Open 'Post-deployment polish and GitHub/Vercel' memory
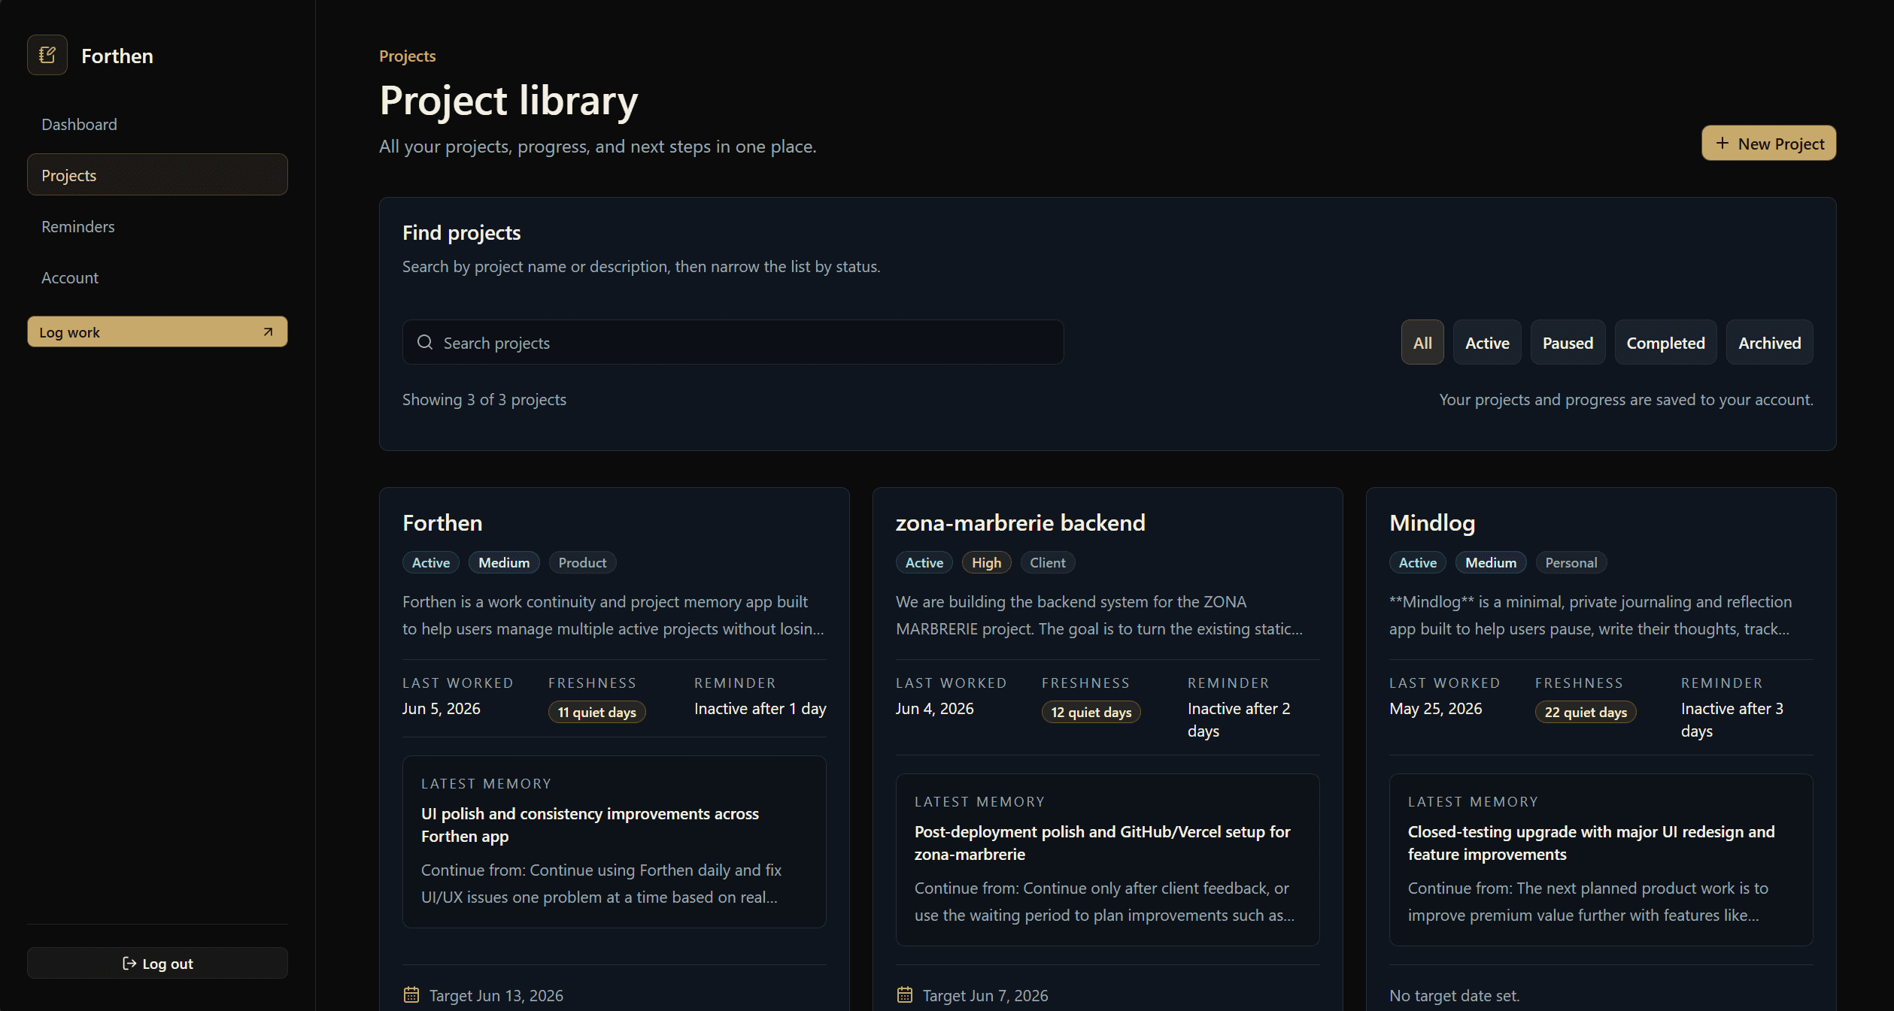Viewport: 1894px width, 1011px height. point(1102,843)
